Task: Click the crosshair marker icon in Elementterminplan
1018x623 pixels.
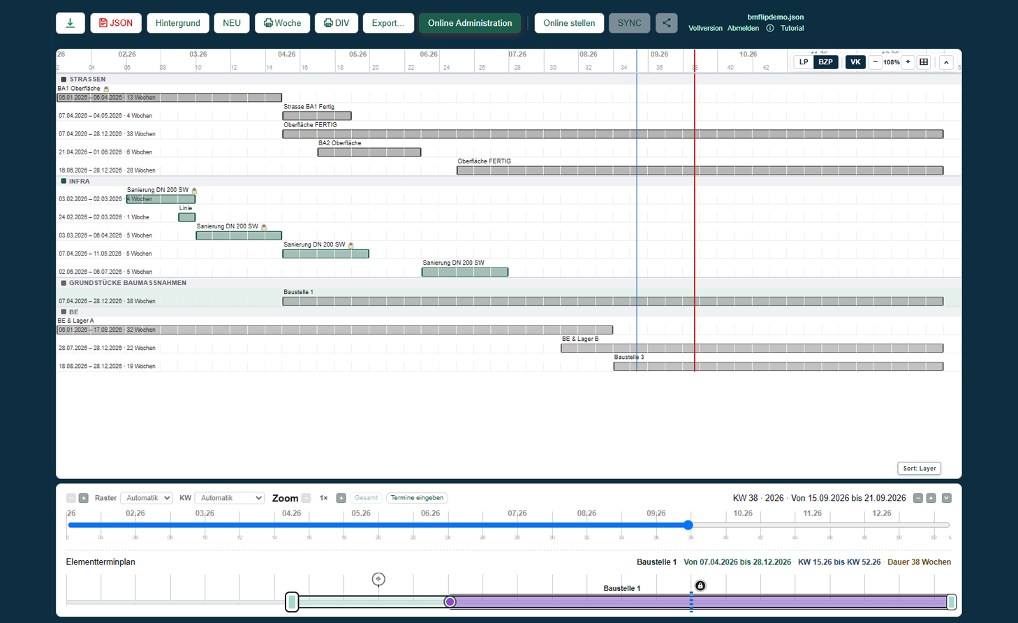Action: pyautogui.click(x=378, y=579)
